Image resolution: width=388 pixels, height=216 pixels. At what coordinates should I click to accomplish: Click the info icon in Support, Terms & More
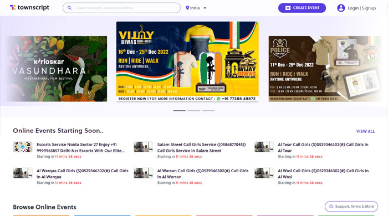[x=331, y=207]
